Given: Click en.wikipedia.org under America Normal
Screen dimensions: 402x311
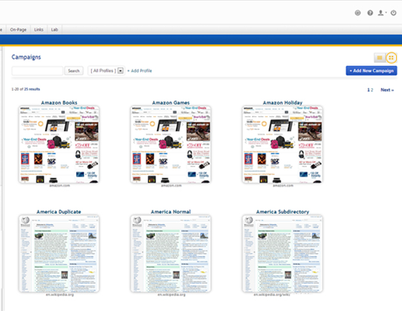Looking at the screenshot, I should pyautogui.click(x=172, y=295).
